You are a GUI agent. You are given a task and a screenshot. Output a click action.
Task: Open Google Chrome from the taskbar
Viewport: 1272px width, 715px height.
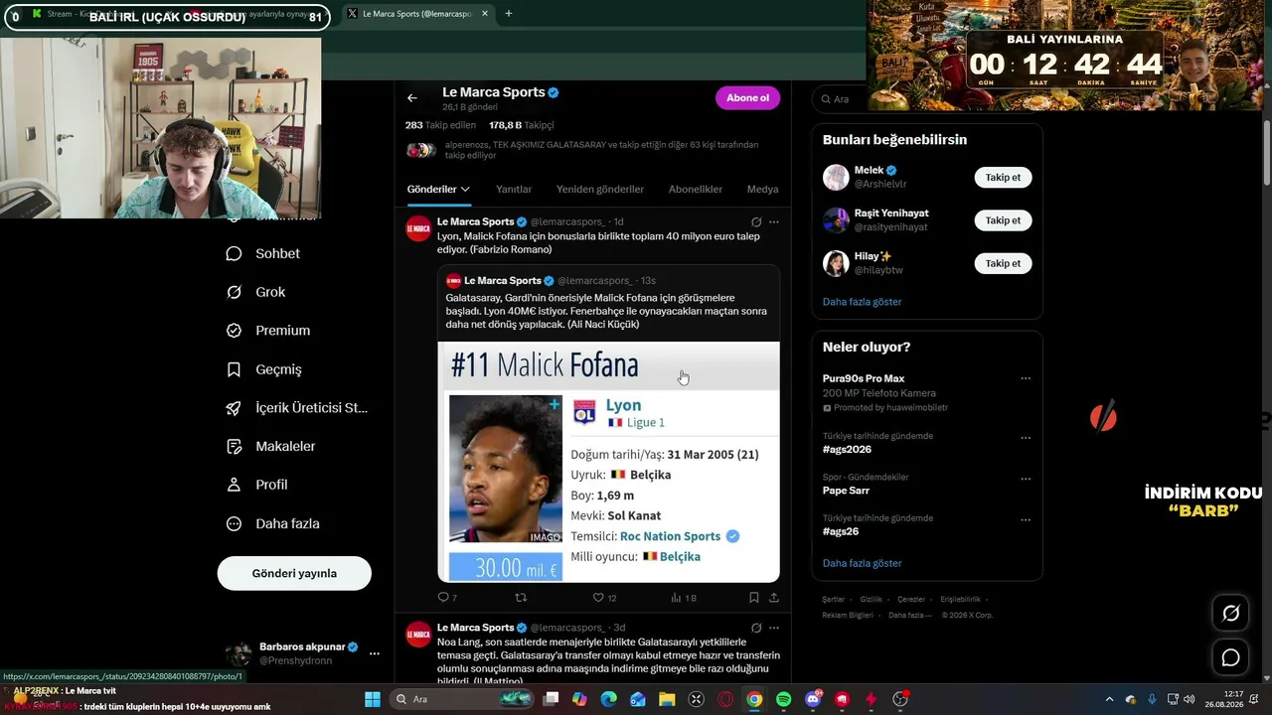754,699
